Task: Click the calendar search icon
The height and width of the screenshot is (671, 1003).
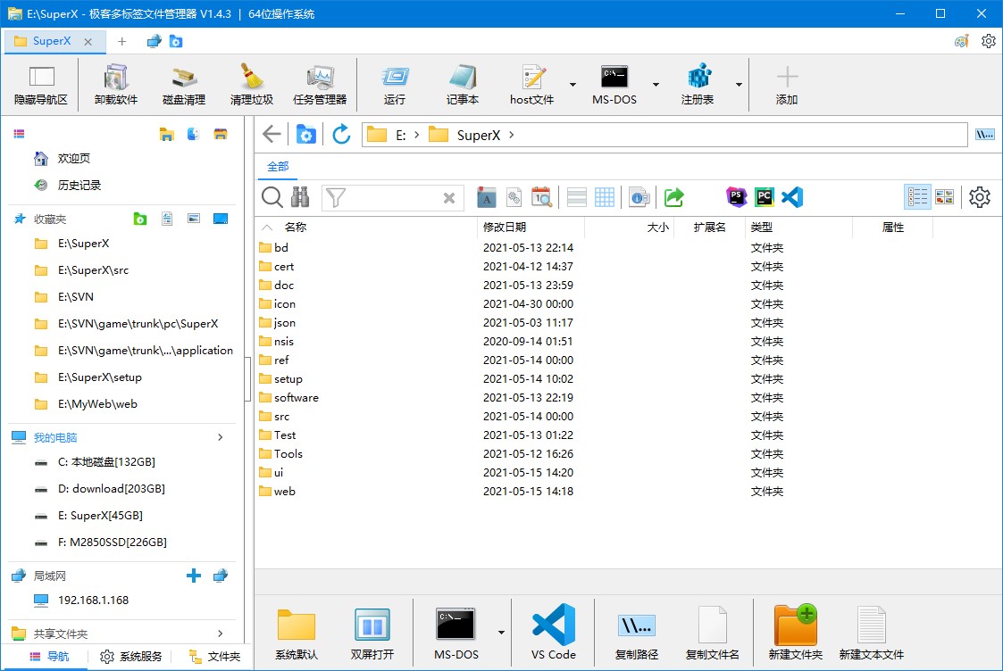Action: (x=541, y=197)
